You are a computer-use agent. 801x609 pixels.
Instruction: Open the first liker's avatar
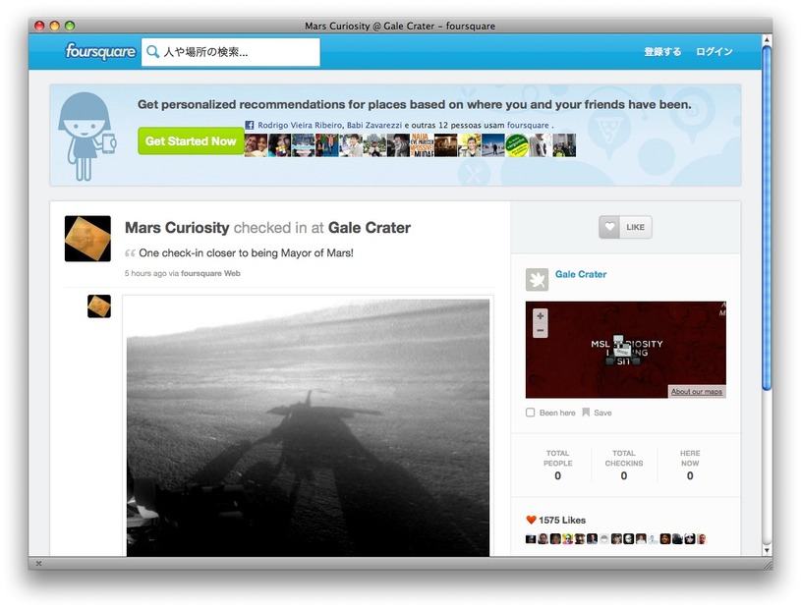click(x=531, y=538)
